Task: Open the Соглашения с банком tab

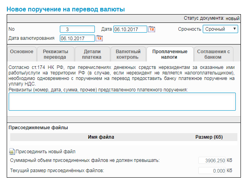Action: tap(213, 54)
